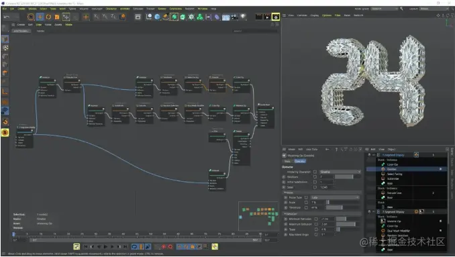Adjust the Threshold slider
Screen dimensions: 455x257
(343, 207)
